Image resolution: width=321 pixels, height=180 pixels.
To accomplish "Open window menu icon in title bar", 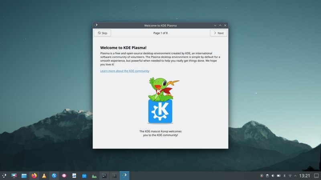I will 96,25.
